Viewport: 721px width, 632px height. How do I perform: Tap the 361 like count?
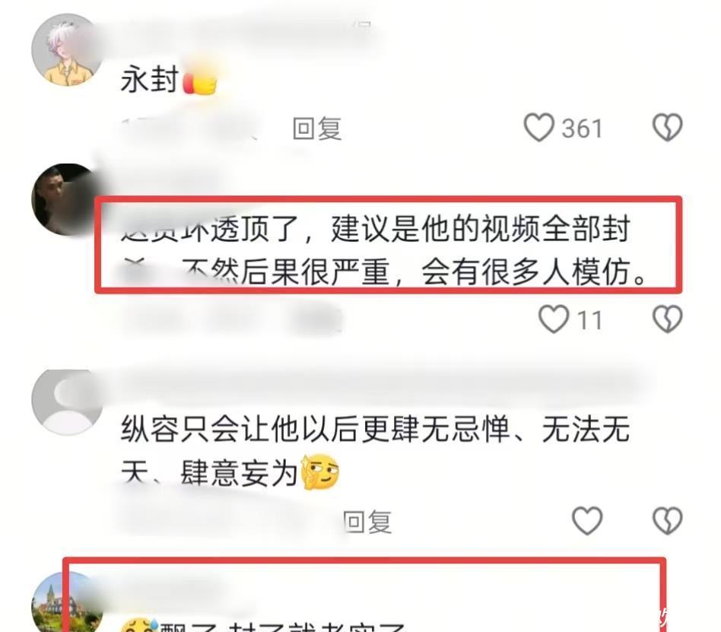tap(582, 129)
